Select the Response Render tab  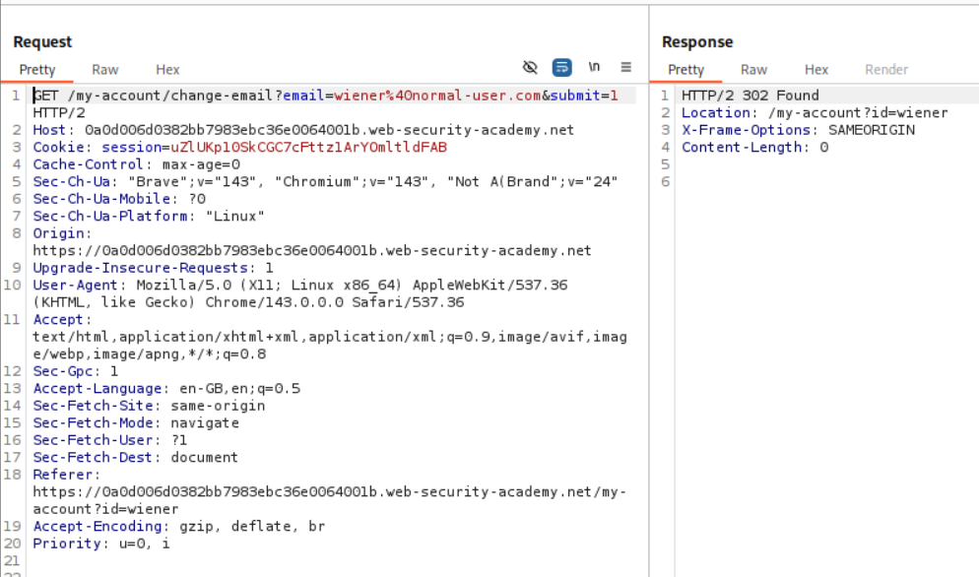pyautogui.click(x=886, y=70)
